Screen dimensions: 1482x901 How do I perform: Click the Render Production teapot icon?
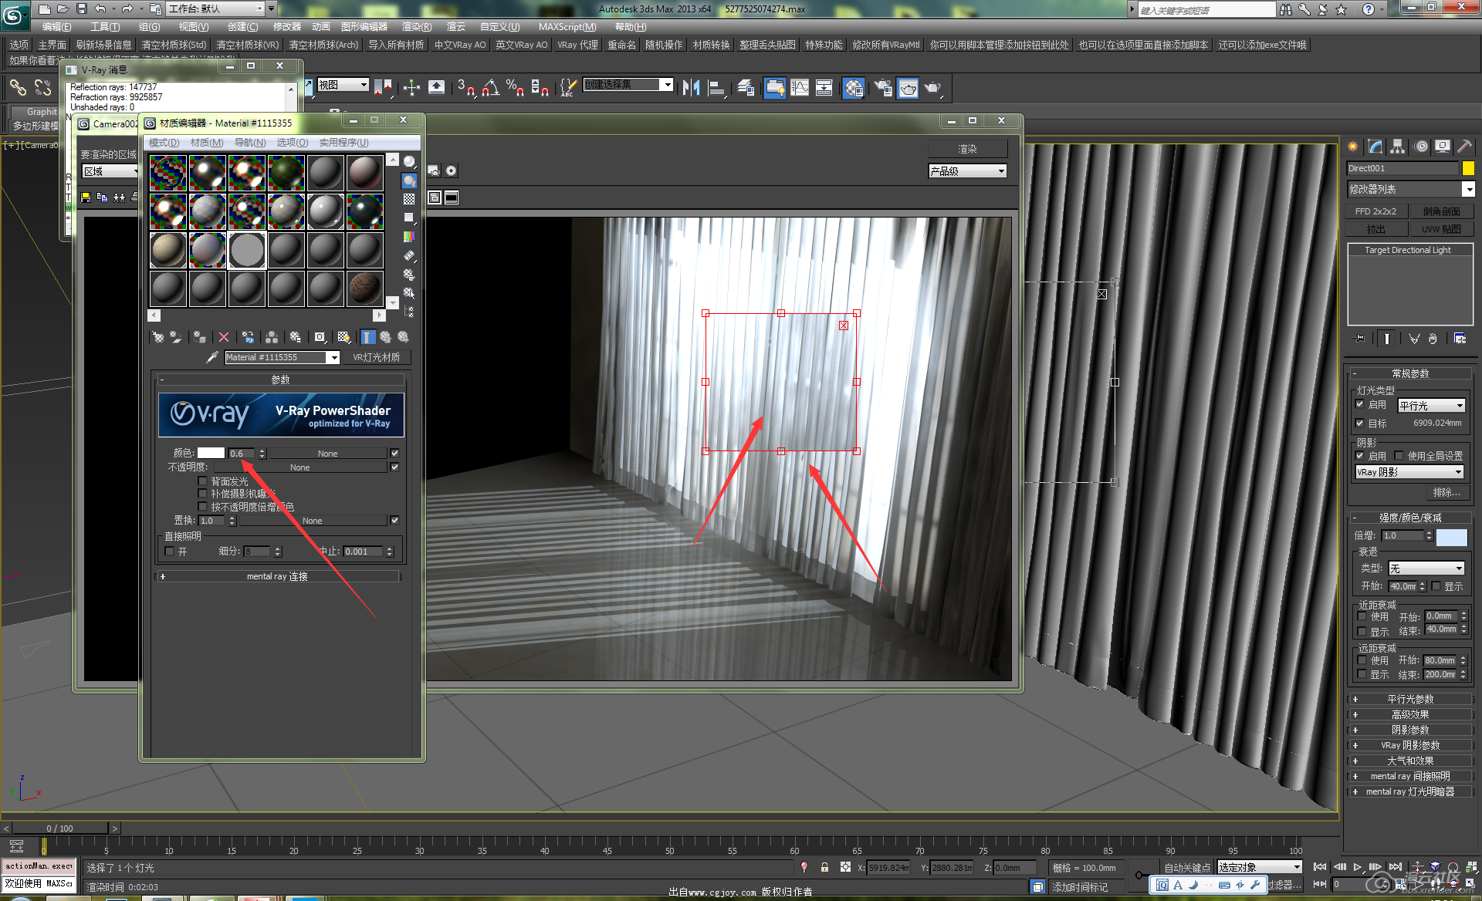click(933, 88)
